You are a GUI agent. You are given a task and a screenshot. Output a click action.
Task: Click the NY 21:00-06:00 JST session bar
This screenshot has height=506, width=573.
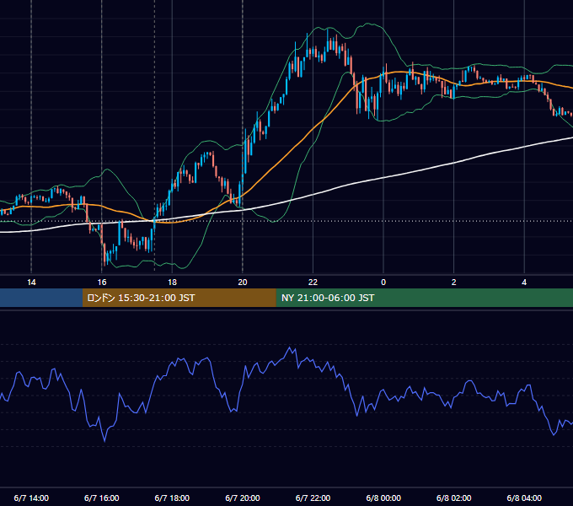tap(424, 298)
